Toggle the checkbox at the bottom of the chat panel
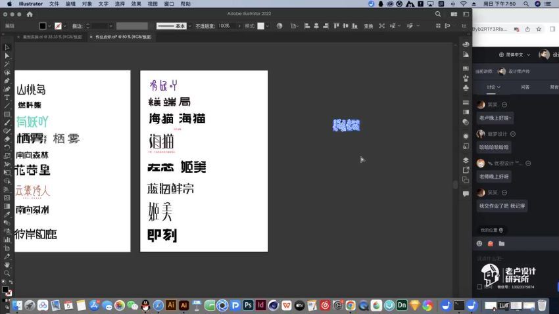This screenshot has width=559, height=314. (479, 286)
